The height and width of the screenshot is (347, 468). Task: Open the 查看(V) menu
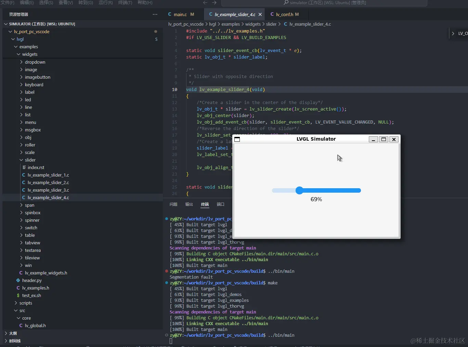click(x=66, y=3)
